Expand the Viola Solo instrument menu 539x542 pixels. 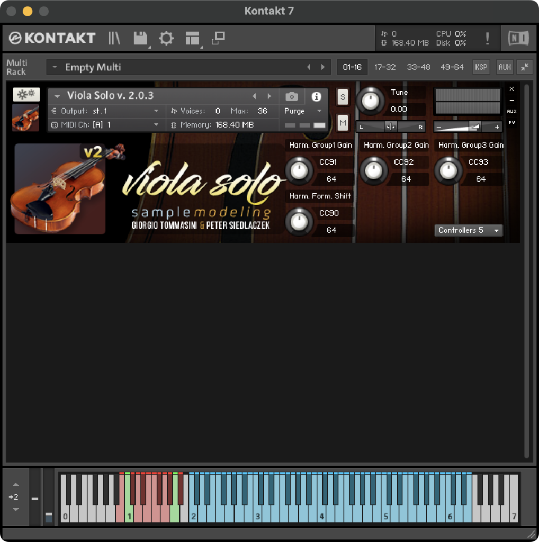point(57,96)
